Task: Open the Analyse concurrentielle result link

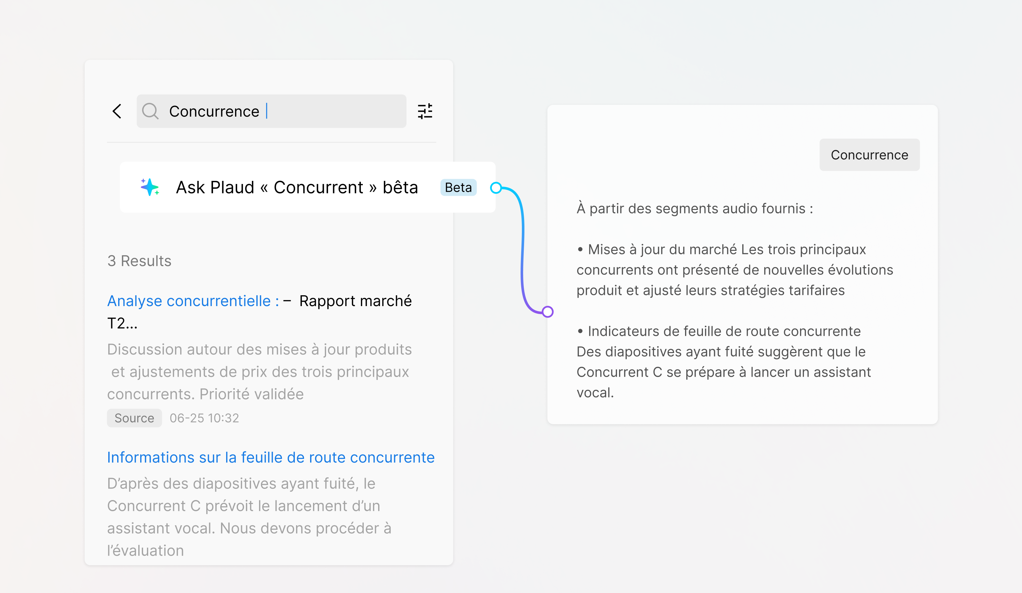Action: coord(193,301)
